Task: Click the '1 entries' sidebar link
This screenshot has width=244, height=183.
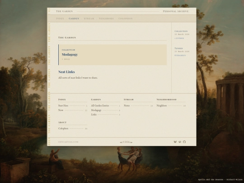Action: [x=179, y=38]
